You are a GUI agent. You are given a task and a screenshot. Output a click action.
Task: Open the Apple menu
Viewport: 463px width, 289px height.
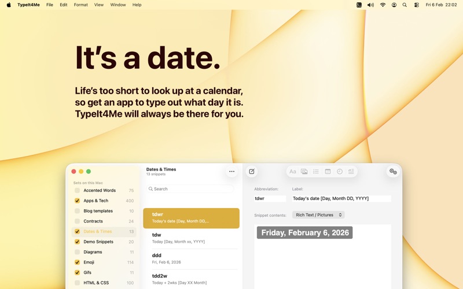point(9,5)
